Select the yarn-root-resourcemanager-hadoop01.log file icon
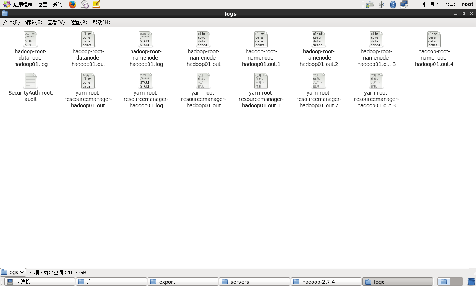 click(x=146, y=80)
